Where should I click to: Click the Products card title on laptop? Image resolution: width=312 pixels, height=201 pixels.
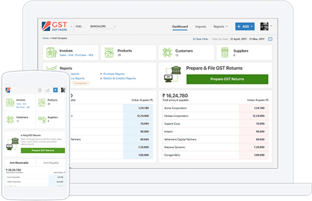pos(124,51)
